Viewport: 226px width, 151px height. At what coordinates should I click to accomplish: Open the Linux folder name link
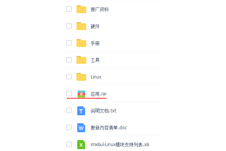pyautogui.click(x=96, y=77)
